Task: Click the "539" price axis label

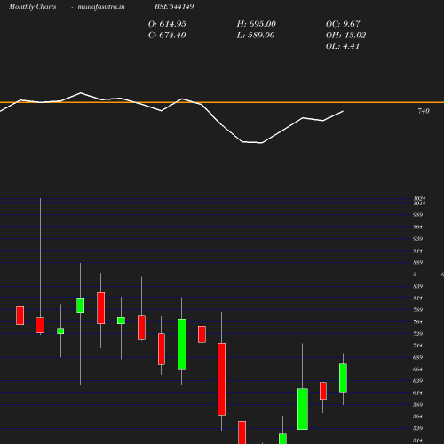Action: (417, 428)
